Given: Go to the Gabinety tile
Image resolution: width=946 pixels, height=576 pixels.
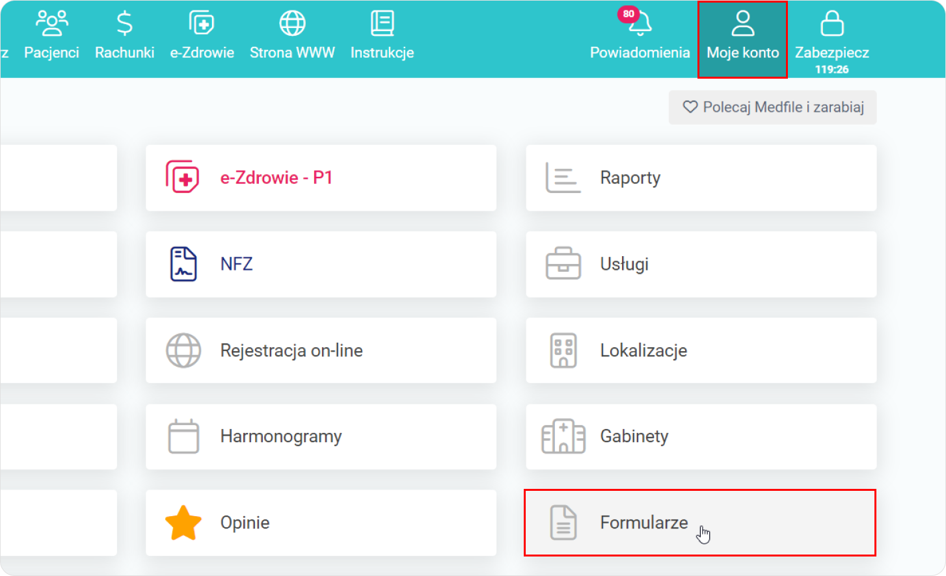Looking at the screenshot, I should [701, 436].
